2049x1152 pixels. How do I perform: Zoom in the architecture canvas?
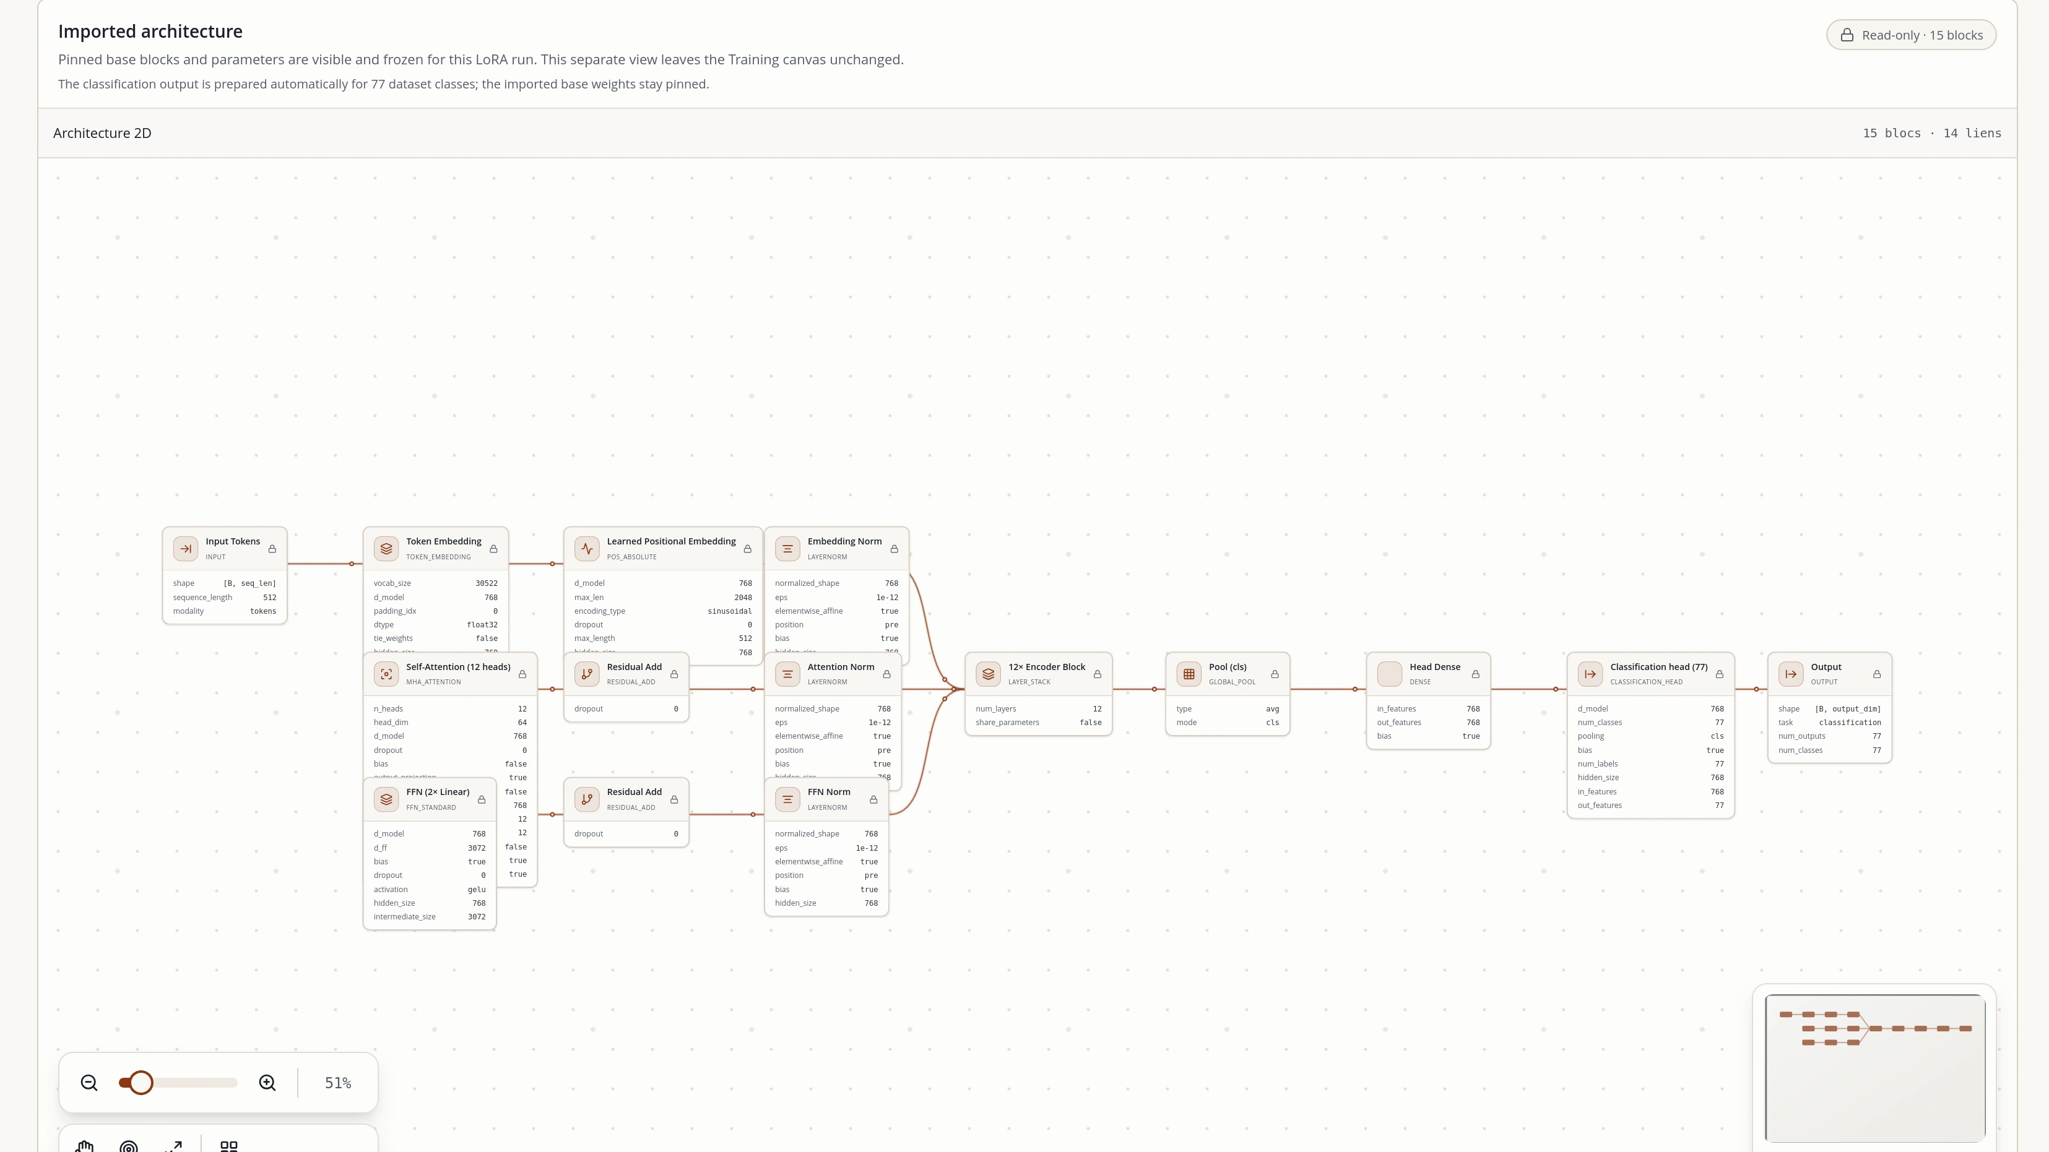(267, 1083)
